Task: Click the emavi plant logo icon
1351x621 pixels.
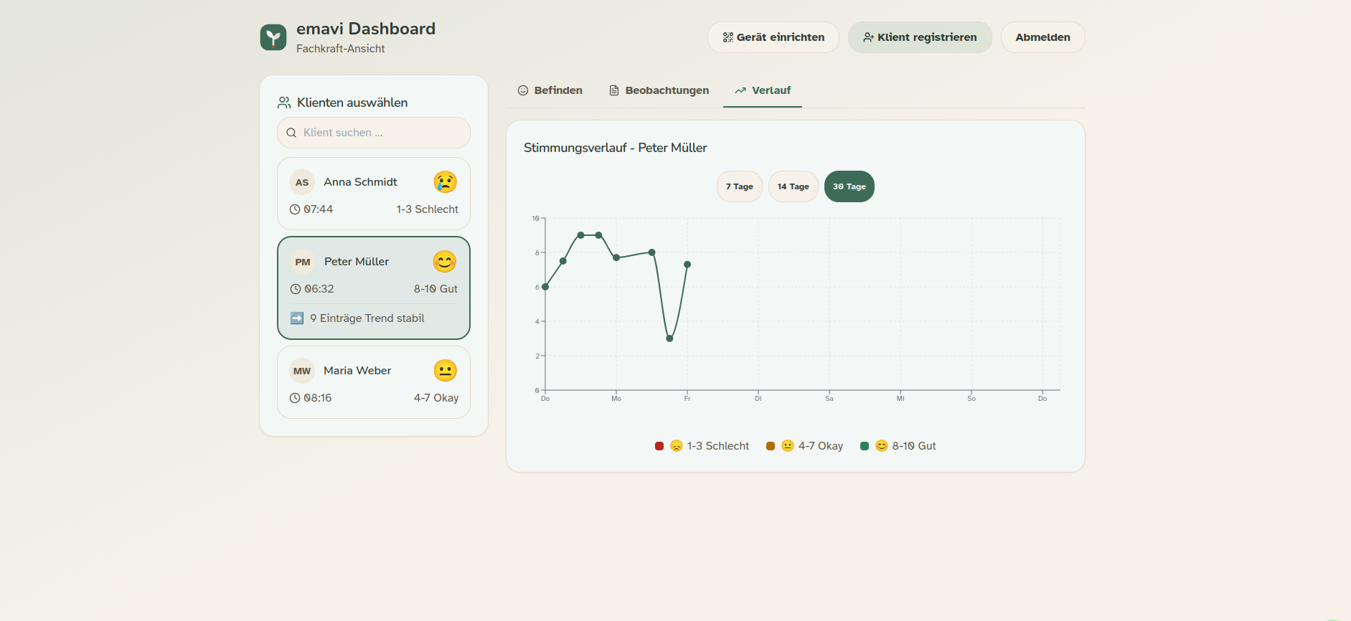Action: 273,37
